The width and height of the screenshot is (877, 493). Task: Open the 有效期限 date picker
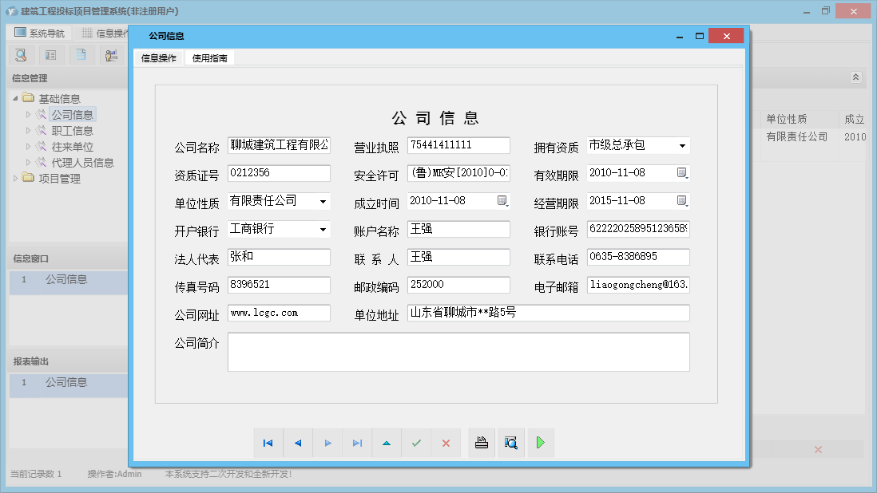[682, 173]
